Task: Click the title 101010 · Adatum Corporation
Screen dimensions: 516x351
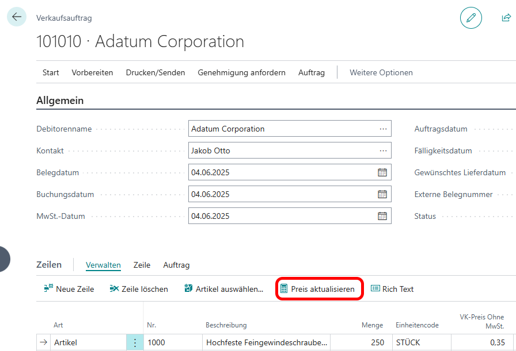Action: pos(140,41)
